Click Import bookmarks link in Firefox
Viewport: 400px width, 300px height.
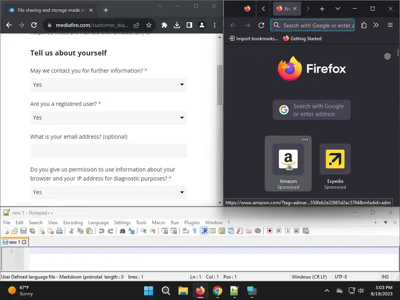(x=254, y=39)
